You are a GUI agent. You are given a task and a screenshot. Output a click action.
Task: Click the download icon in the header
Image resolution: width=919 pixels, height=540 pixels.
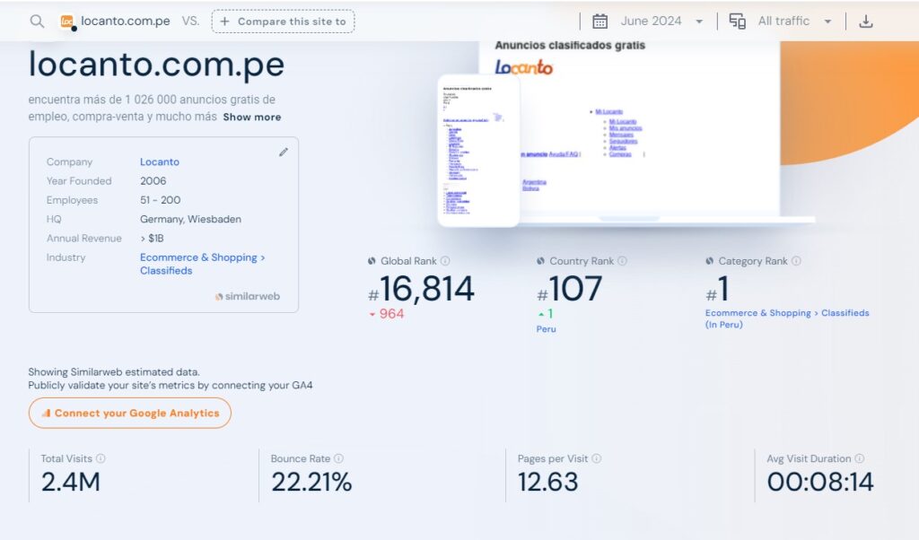click(x=866, y=22)
